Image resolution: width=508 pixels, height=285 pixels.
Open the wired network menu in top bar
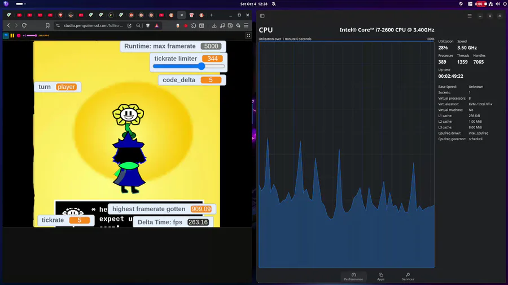[491, 4]
